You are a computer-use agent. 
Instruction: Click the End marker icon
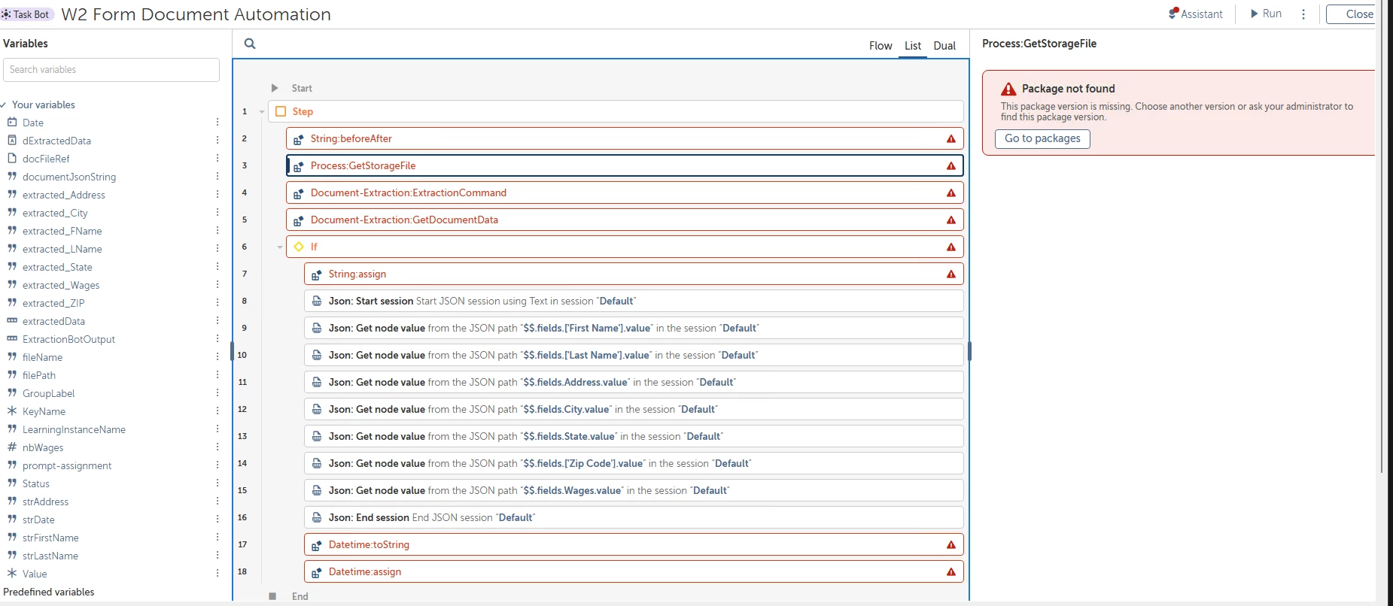[272, 596]
